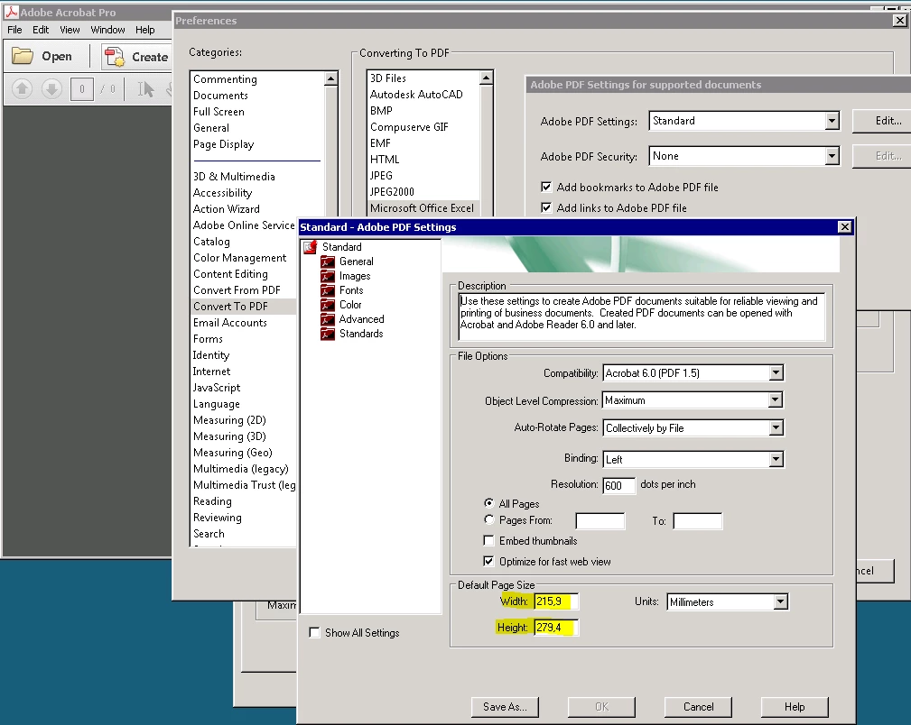The image size is (911, 725).
Task: Select JPEG2000 in converter list
Action: coord(392,191)
